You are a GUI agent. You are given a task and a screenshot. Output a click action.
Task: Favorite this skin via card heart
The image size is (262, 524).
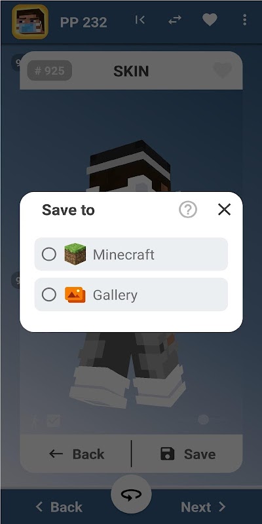click(x=223, y=71)
